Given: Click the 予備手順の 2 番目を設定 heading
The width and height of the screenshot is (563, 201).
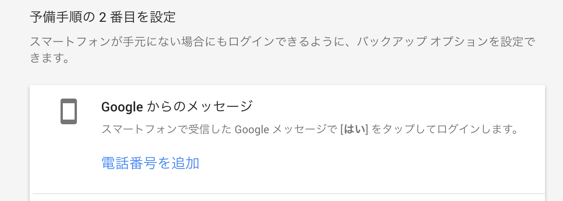Looking at the screenshot, I should pos(103,17).
